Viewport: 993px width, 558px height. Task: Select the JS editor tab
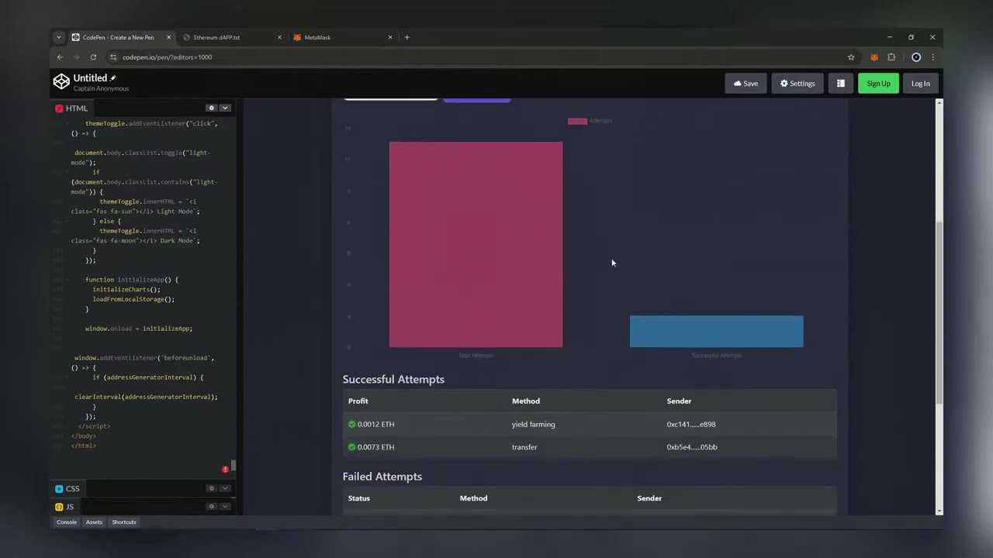(x=64, y=507)
